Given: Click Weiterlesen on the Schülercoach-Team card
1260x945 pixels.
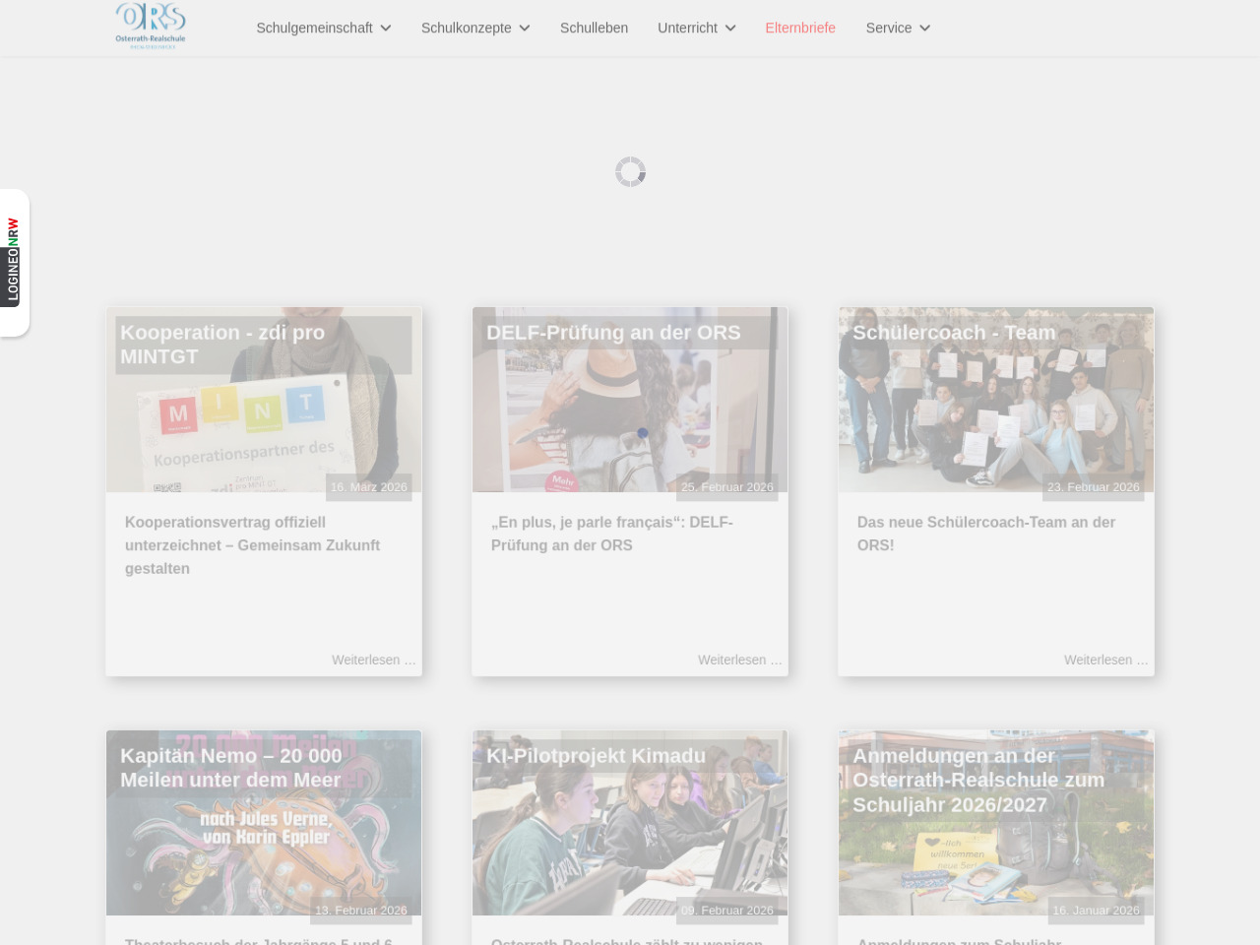Looking at the screenshot, I should pyautogui.click(x=1105, y=660).
